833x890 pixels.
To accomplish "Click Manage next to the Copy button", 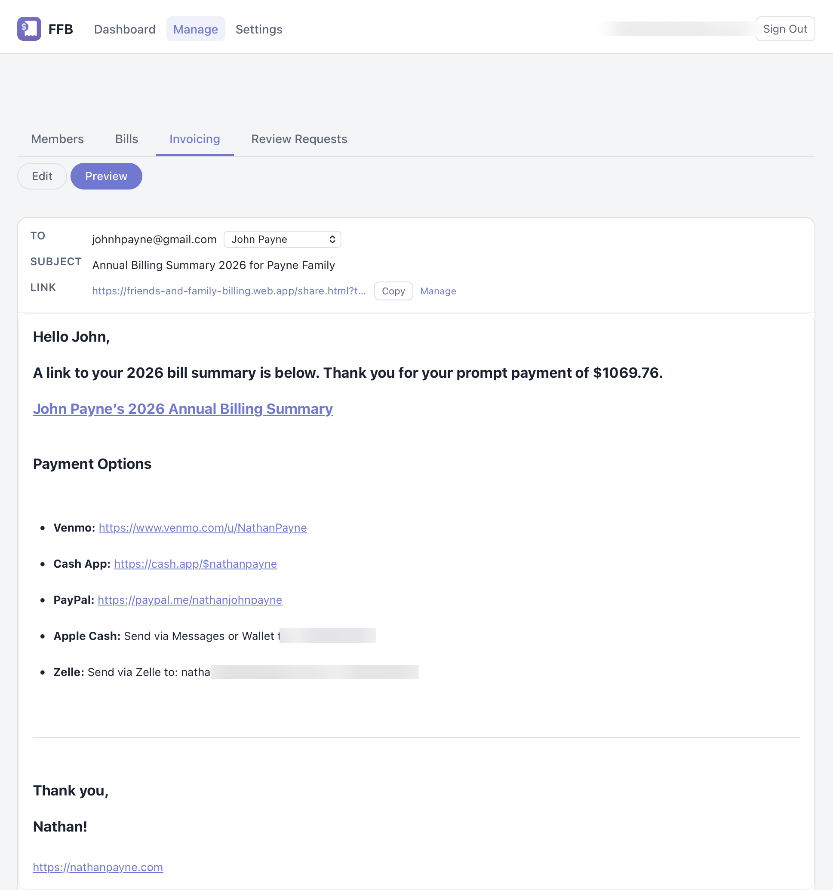I will (x=438, y=291).
